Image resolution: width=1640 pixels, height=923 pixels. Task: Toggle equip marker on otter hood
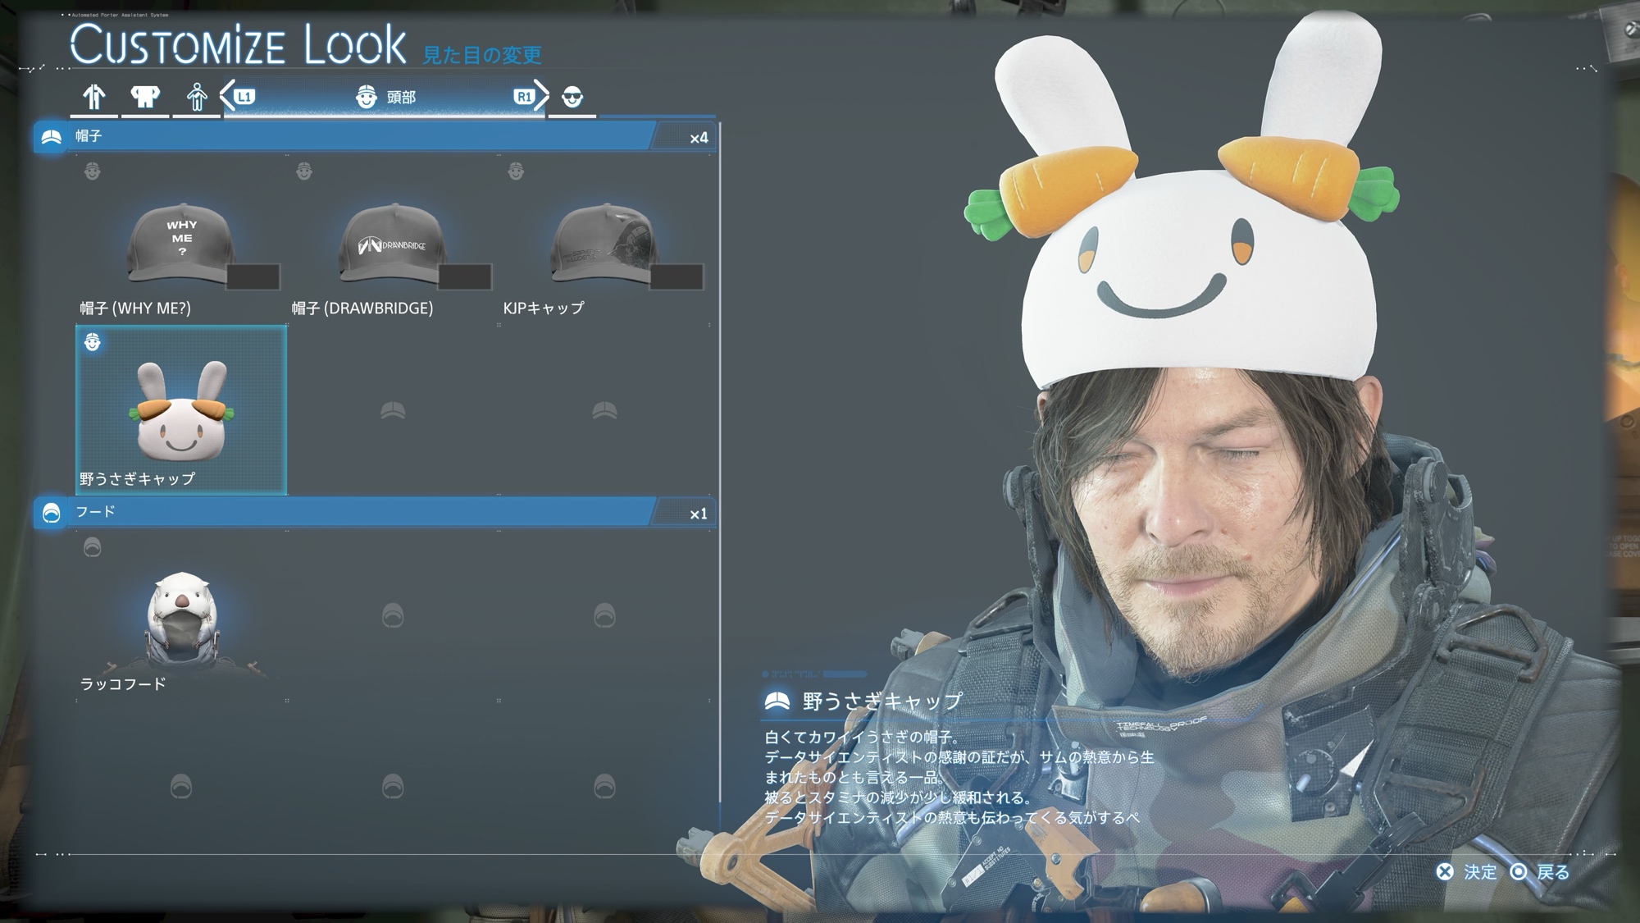point(93,547)
